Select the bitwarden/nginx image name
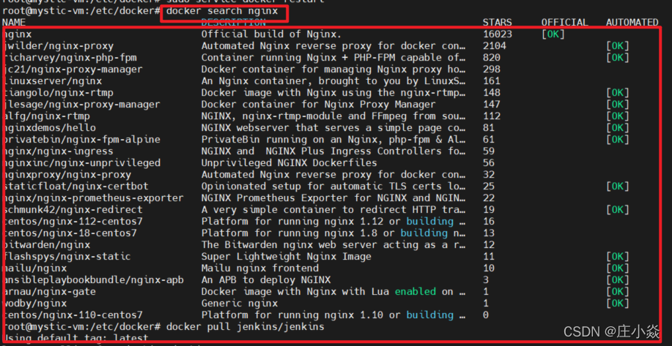 [46, 244]
